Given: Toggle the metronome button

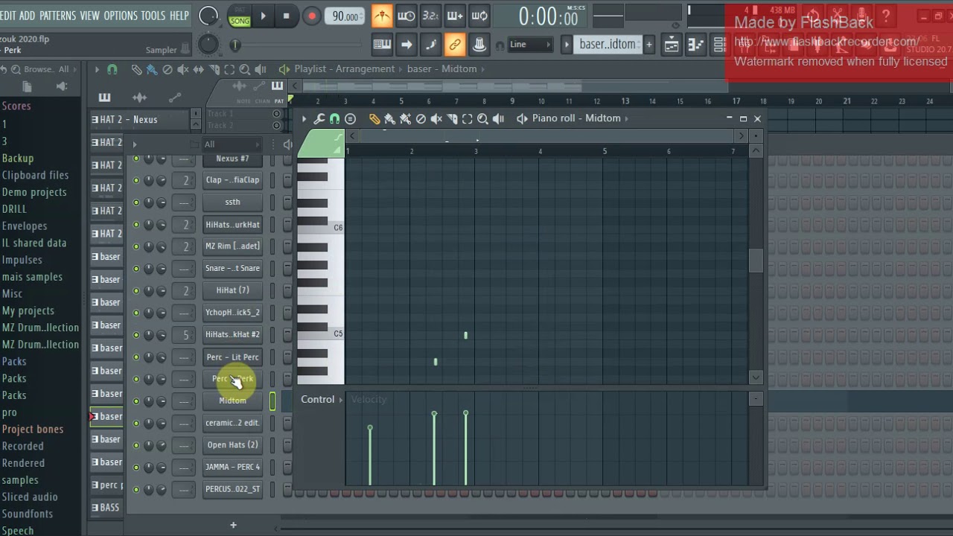Looking at the screenshot, I should click(382, 15).
